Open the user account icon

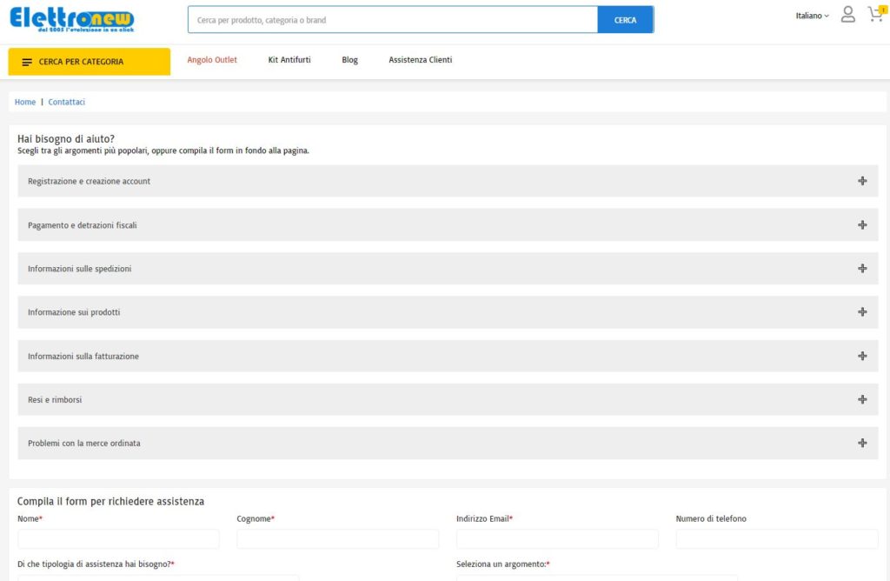click(x=847, y=15)
